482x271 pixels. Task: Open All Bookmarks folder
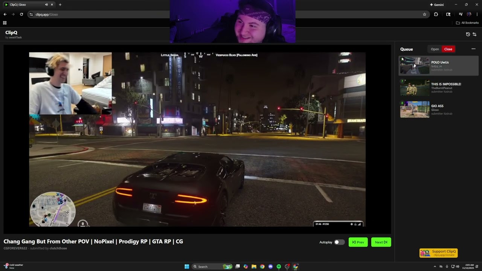(467, 23)
